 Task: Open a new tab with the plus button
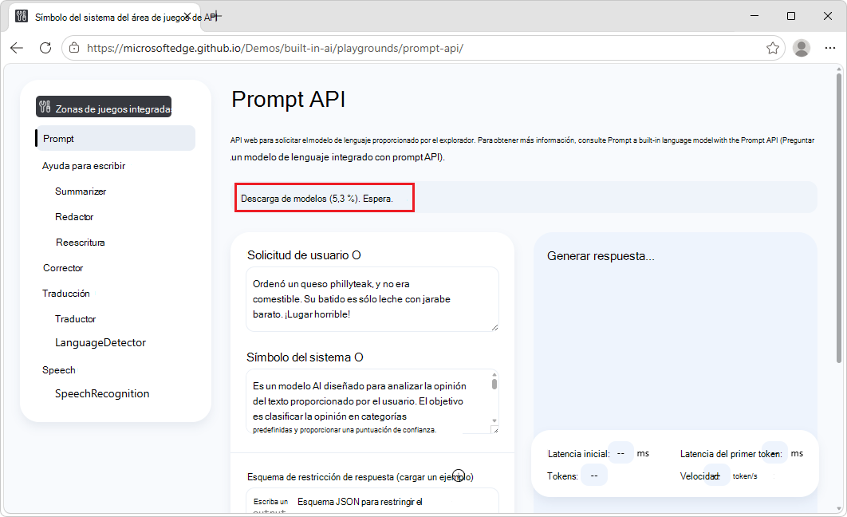(x=216, y=16)
